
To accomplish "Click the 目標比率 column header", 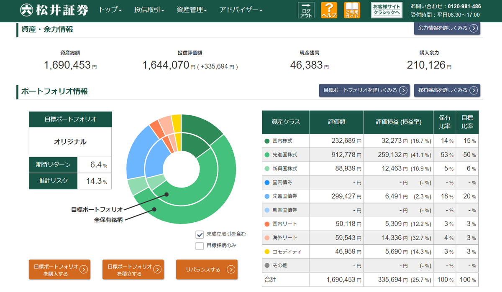I will click(467, 122).
